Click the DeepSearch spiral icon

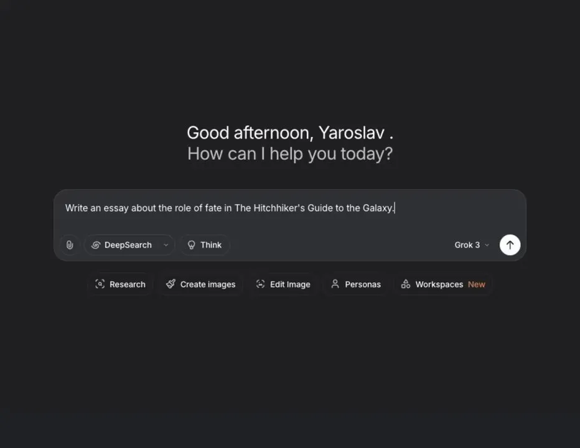coord(96,245)
